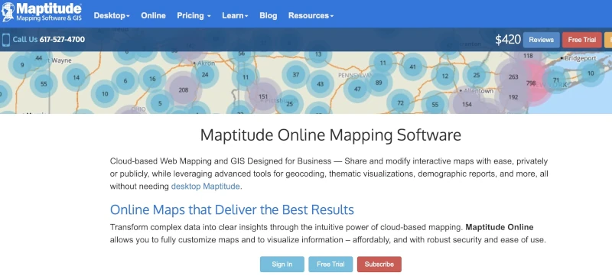Click the 56 cluster marker on map
The image size is (612, 276).
(242, 54)
